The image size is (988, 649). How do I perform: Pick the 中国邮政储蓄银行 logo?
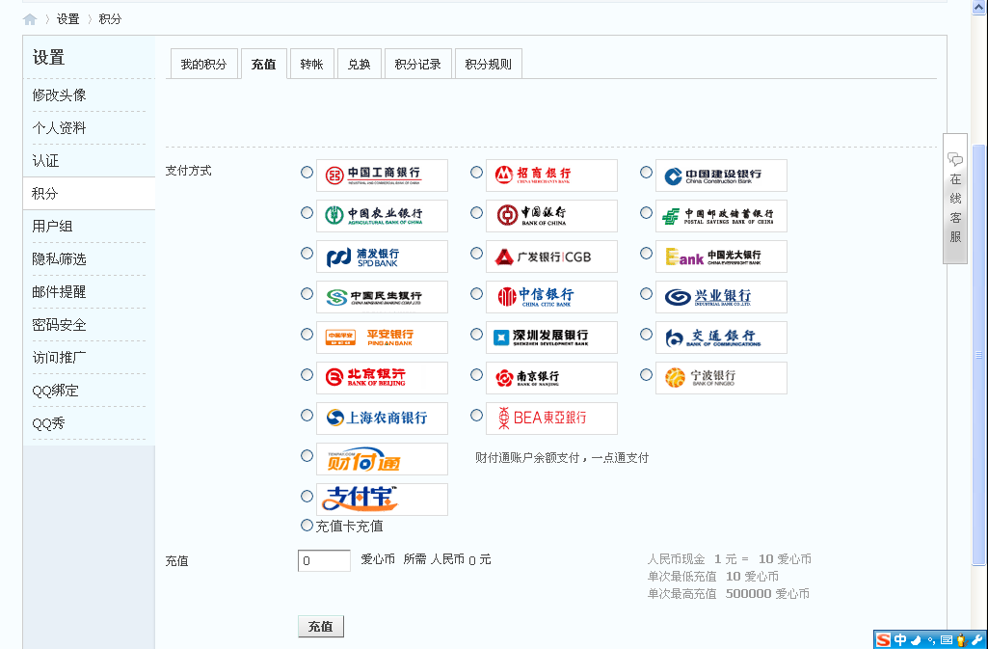tap(721, 215)
